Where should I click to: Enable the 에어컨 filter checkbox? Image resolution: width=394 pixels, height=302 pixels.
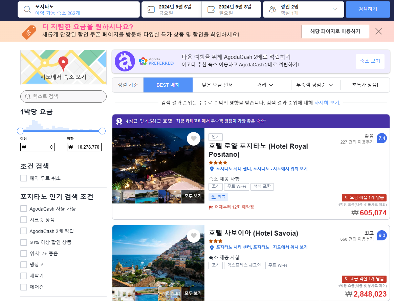[x=23, y=287]
